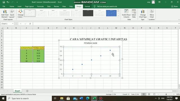
Task: Select the cell containing 0.52
Action: 38,61
